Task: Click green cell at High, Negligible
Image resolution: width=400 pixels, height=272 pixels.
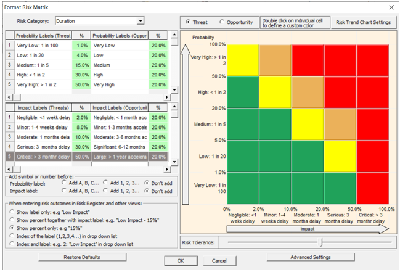Action: point(243,92)
